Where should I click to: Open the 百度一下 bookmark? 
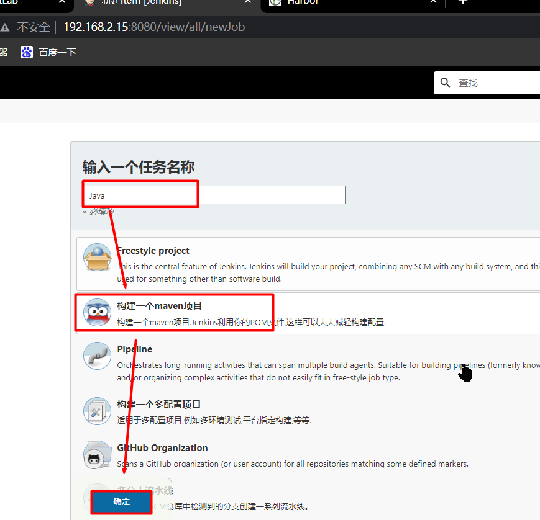point(48,52)
